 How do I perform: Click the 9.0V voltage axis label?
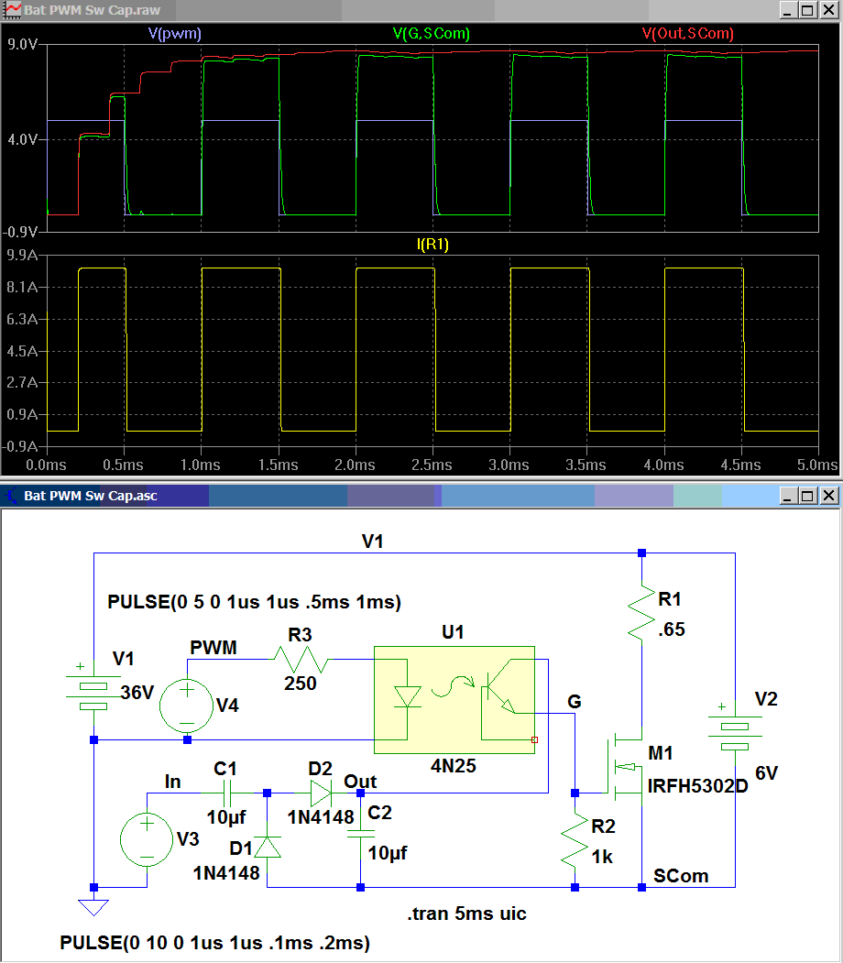coord(21,44)
